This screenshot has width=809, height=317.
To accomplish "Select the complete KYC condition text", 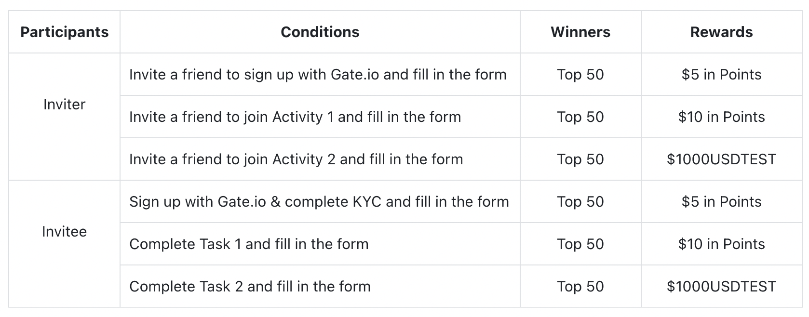I will [319, 202].
